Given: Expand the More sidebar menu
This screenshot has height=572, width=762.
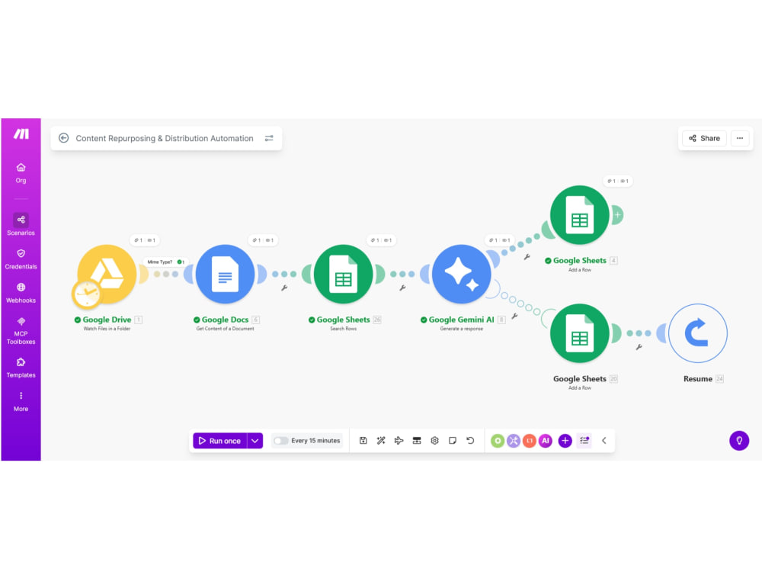Looking at the screenshot, I should pos(21,402).
